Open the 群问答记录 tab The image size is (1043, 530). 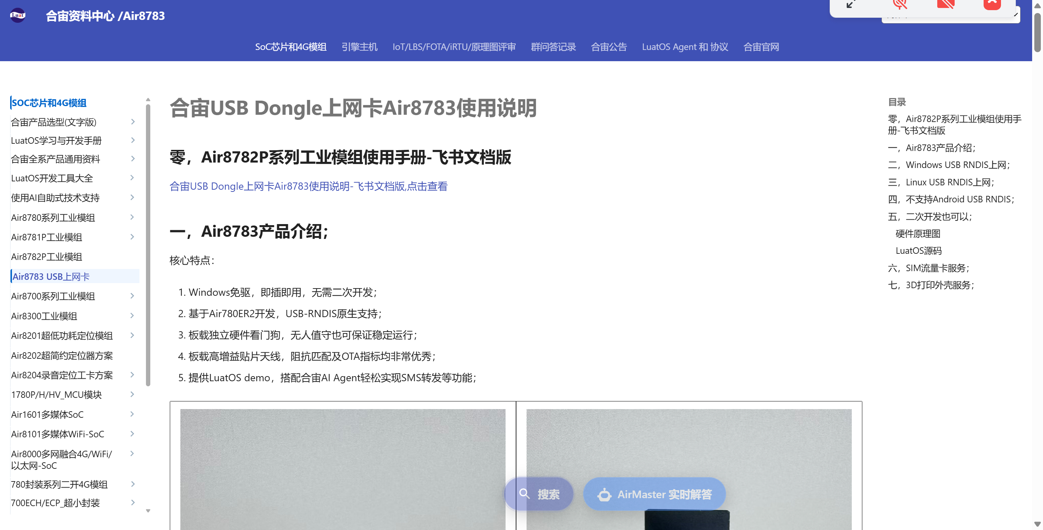(553, 47)
